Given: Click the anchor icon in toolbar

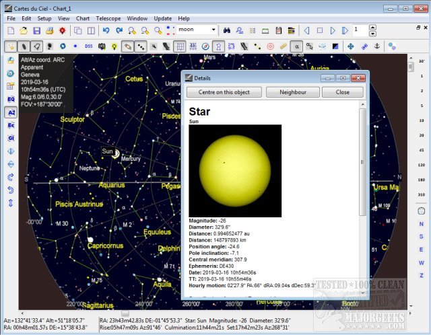Looking at the screenshot, I should tap(377, 46).
